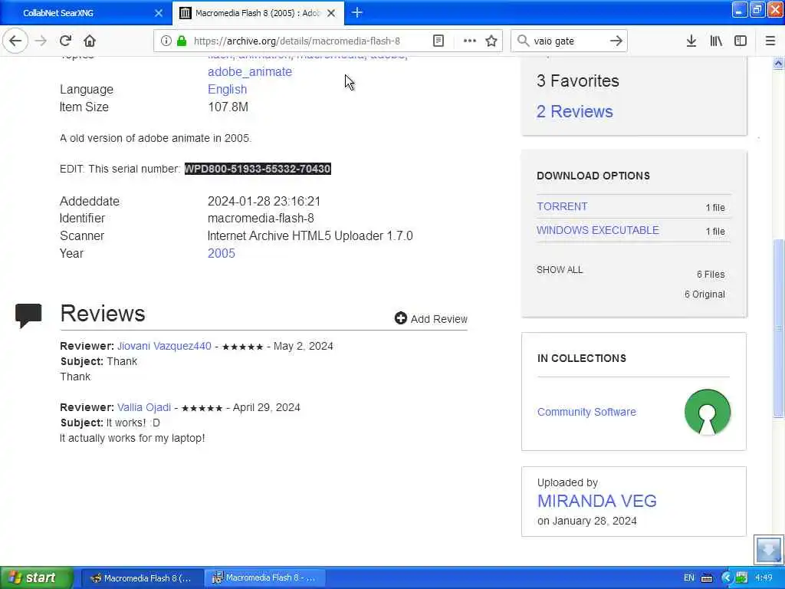Open a new browser tab
The height and width of the screenshot is (589, 785).
(x=357, y=13)
